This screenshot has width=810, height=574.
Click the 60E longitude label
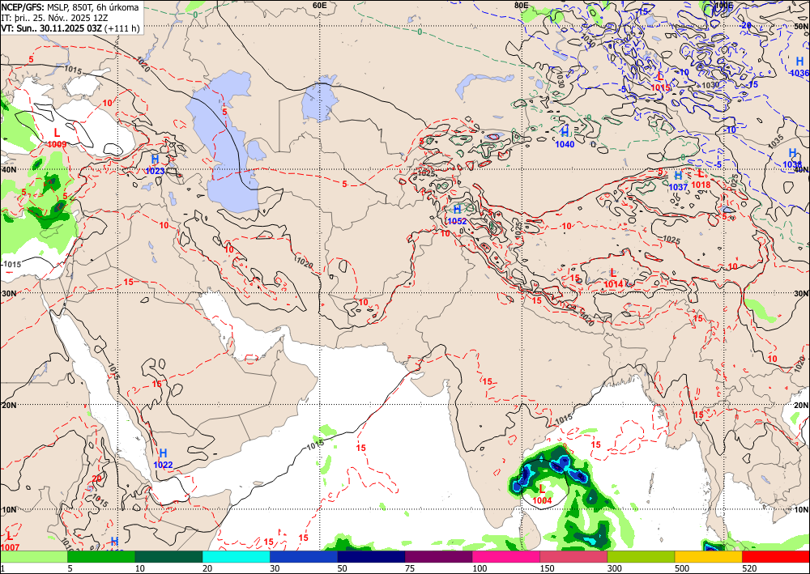click(x=320, y=5)
